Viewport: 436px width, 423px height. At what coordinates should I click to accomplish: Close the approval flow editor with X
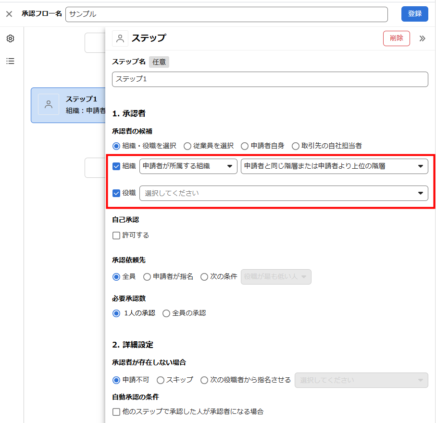click(x=9, y=14)
